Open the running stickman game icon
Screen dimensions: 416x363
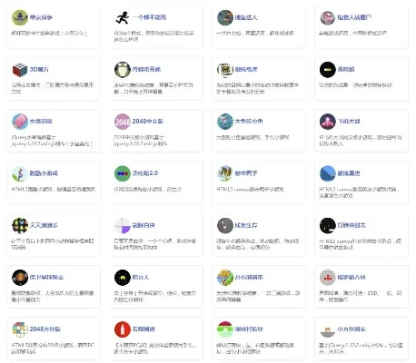tap(123, 17)
